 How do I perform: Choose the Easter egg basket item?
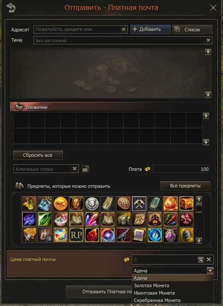(x=61, y=219)
